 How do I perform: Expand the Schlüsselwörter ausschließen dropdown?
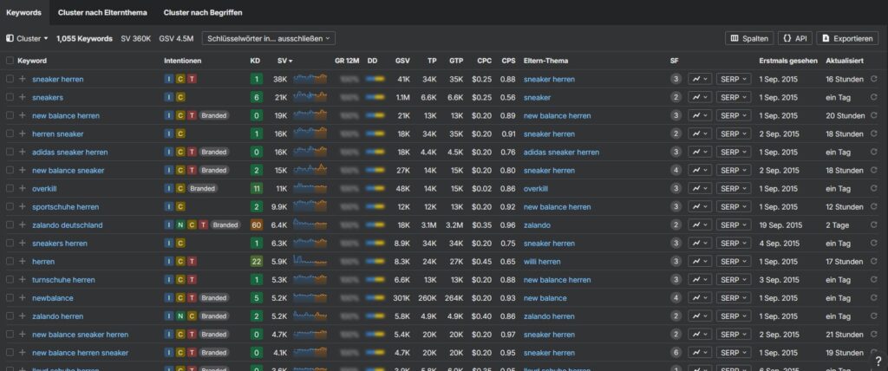point(269,38)
